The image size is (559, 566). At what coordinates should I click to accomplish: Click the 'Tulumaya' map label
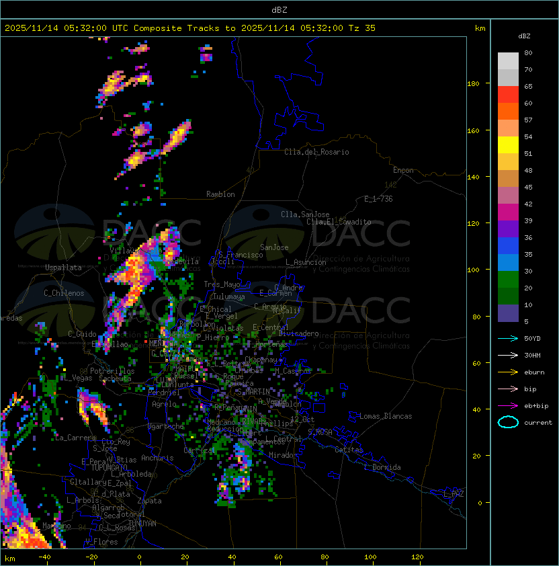click(x=229, y=296)
